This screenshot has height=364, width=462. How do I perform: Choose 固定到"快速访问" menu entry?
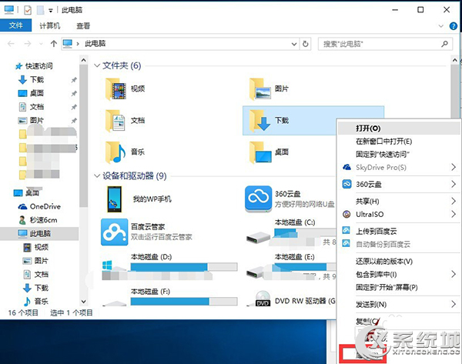pos(398,155)
